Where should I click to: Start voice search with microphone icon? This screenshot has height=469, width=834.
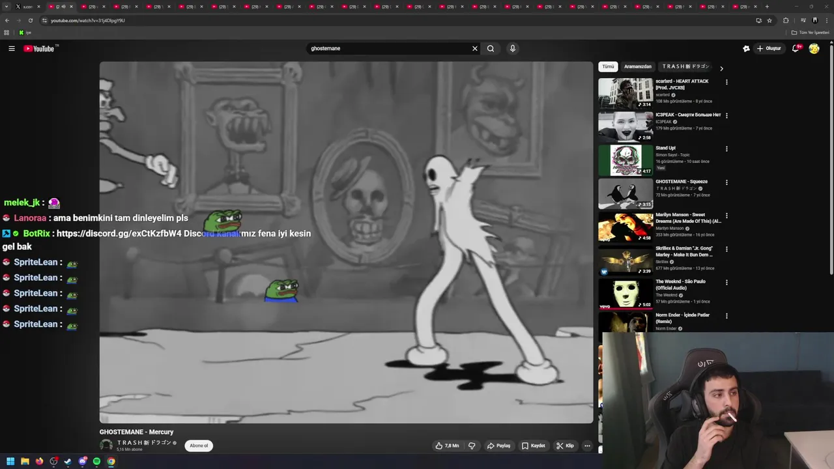(513, 48)
